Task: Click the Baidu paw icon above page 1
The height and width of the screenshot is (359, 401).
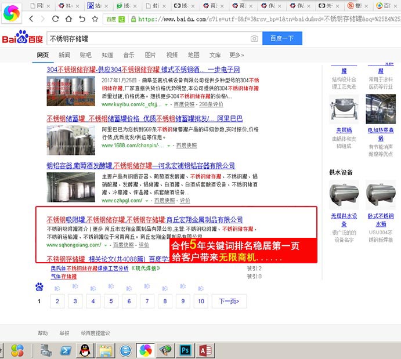Action: coord(39,287)
